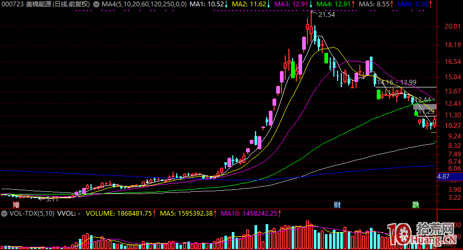463x250 pixels.
Task: Click the 3.22 price axis label
Action: coord(455,198)
